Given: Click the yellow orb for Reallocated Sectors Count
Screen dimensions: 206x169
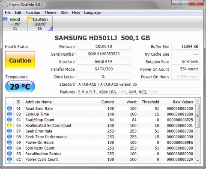Looking at the screenshot, I should (x=9, y=125).
